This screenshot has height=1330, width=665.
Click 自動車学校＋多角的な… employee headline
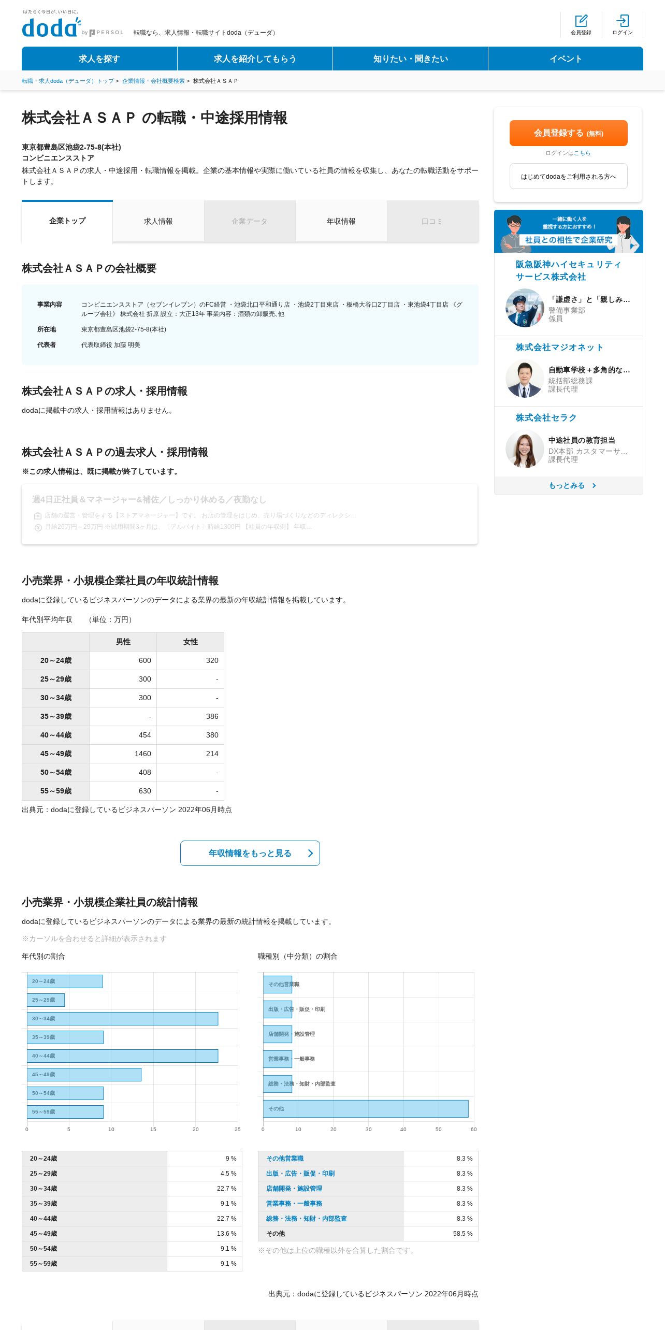coord(589,370)
